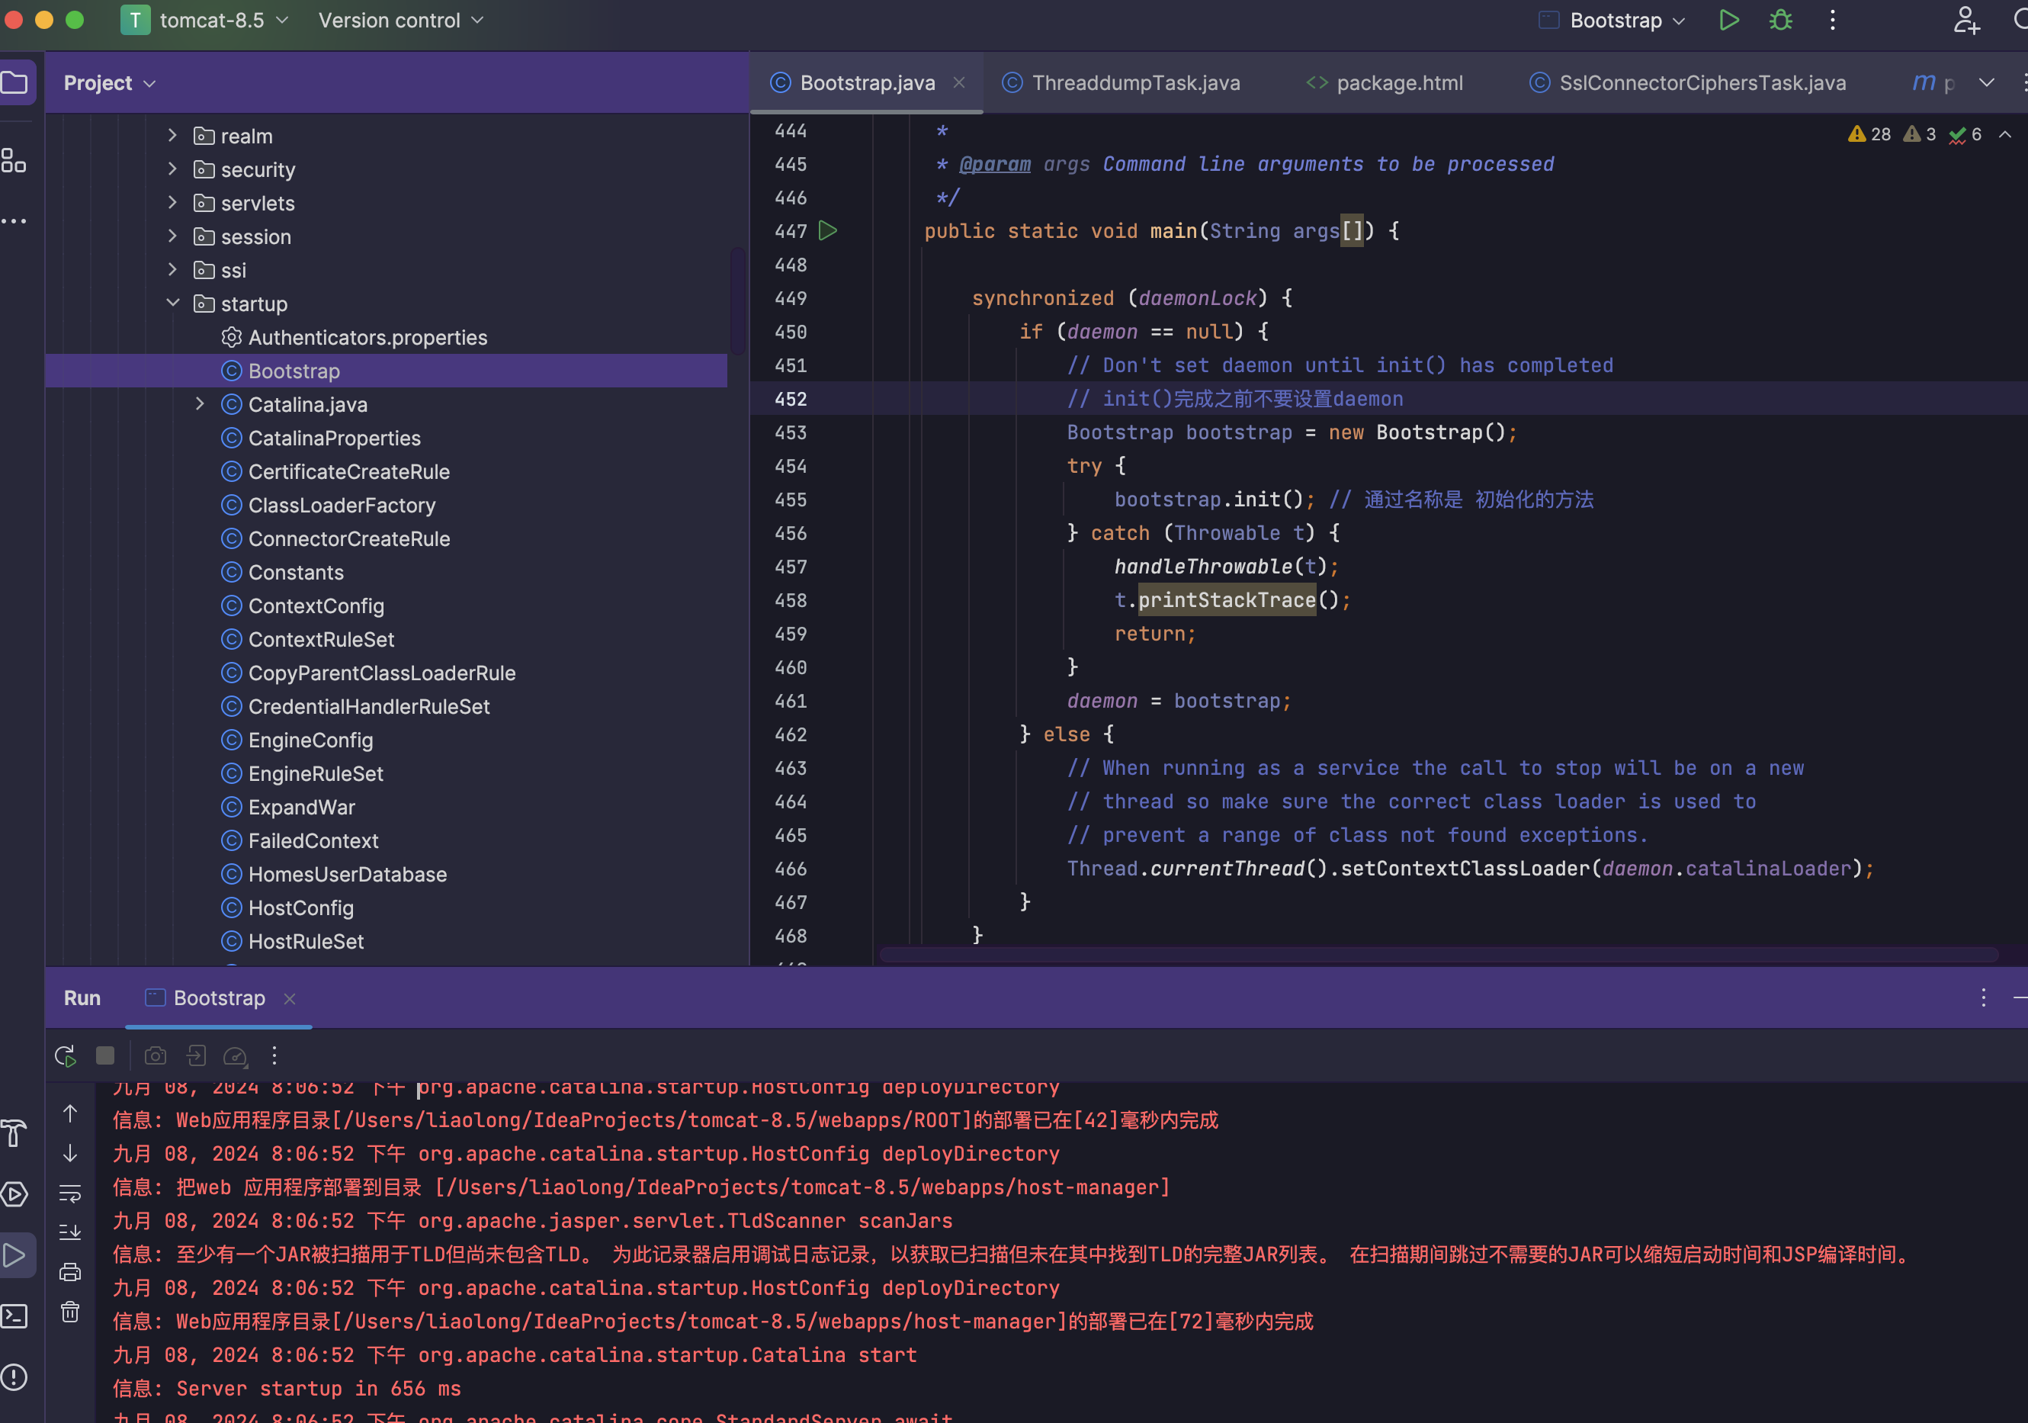
Task: Toggle scroll to end of console
Action: 70,1232
